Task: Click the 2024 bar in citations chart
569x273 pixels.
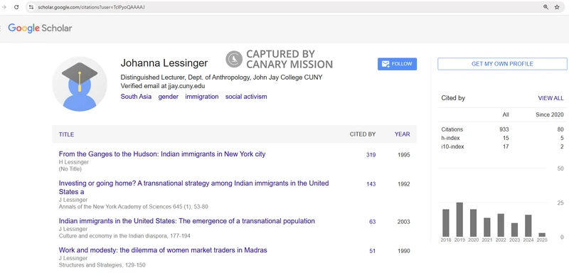Action: coord(528,226)
